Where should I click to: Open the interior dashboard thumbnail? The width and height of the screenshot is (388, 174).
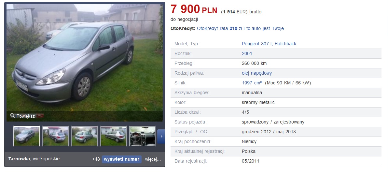pos(142,136)
